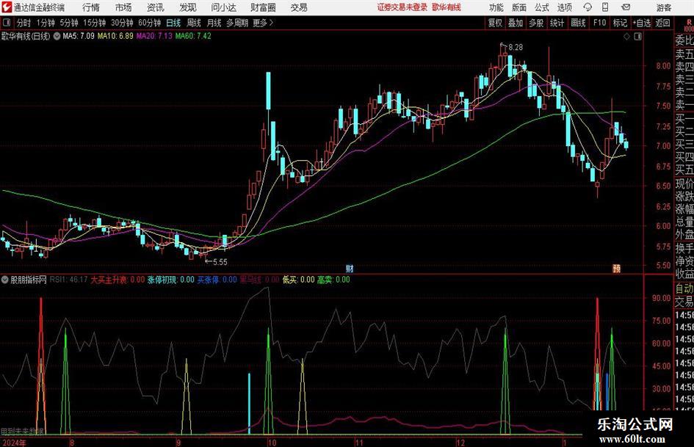Viewport: 694px width, 447px height.
Task: Switch to the 30分钟 period
Action: click(x=122, y=23)
